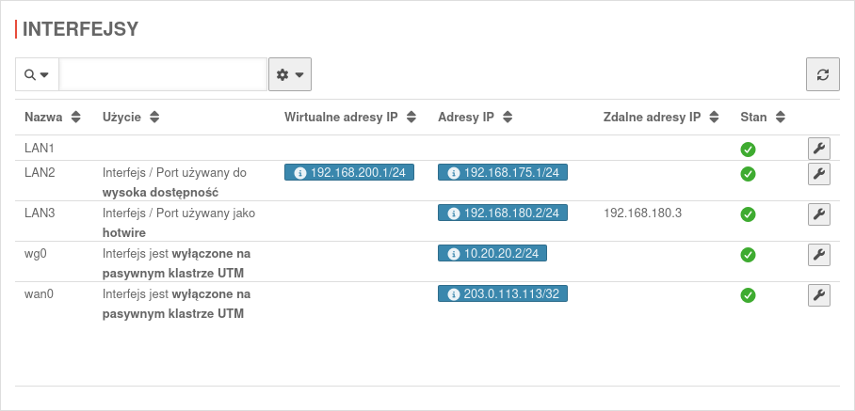Image resolution: width=855 pixels, height=411 pixels.
Task: Open the wrench settings for LAN2
Action: click(x=818, y=174)
